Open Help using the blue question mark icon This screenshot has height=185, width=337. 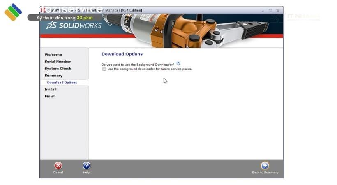86,166
